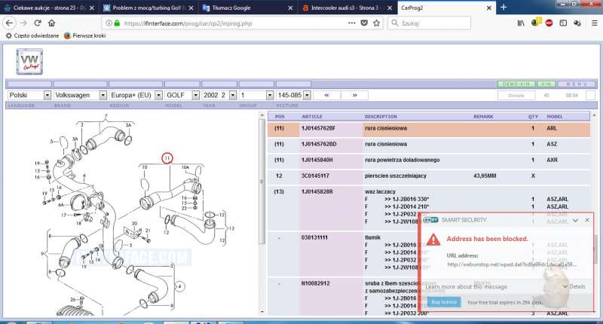Image resolution: width=603 pixels, height=324 pixels.
Task: Click the diagram scrollbar down arrow
Action: (x=262, y=312)
